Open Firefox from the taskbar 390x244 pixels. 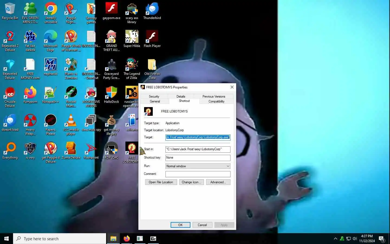coord(126,239)
